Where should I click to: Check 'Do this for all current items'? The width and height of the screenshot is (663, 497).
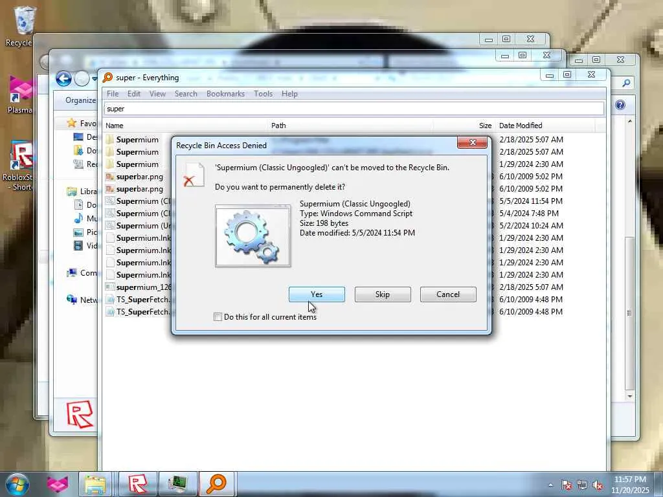tap(218, 317)
